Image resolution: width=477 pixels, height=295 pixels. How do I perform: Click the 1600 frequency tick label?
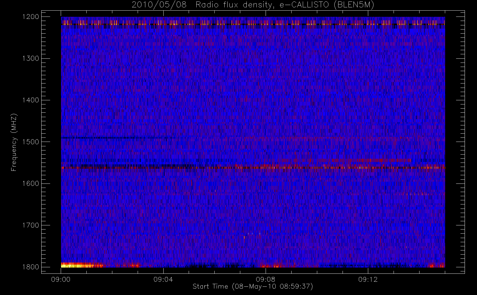pyautogui.click(x=31, y=183)
